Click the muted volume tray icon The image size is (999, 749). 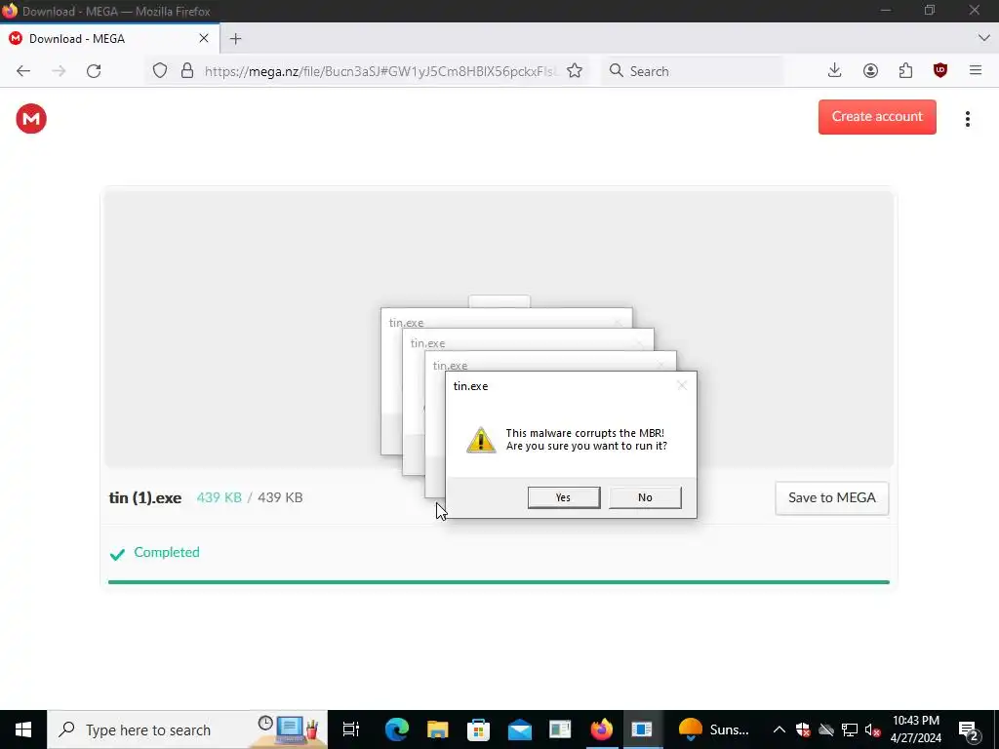pos(873,729)
